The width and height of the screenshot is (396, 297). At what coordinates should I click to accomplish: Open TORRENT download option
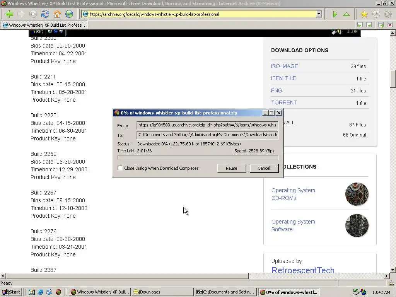(284, 102)
